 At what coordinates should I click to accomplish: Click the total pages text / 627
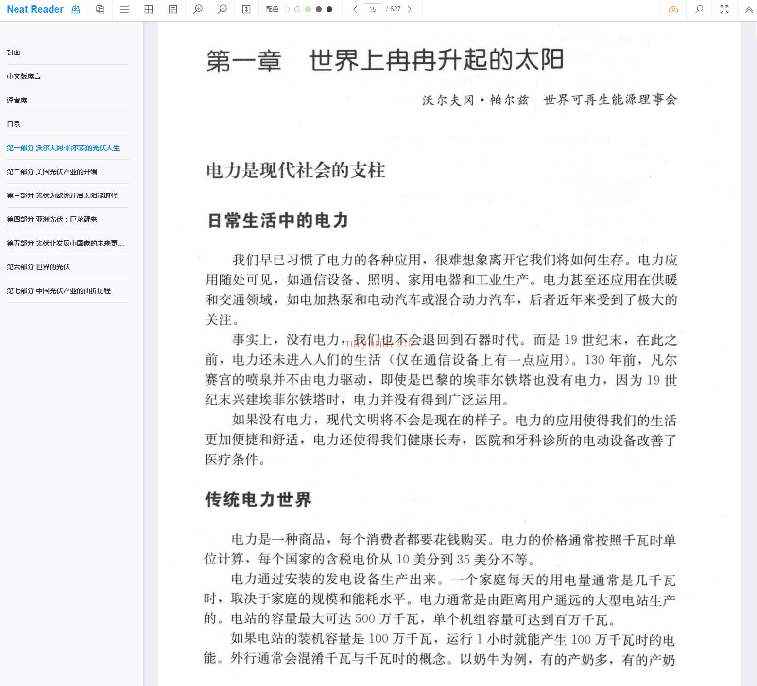394,9
